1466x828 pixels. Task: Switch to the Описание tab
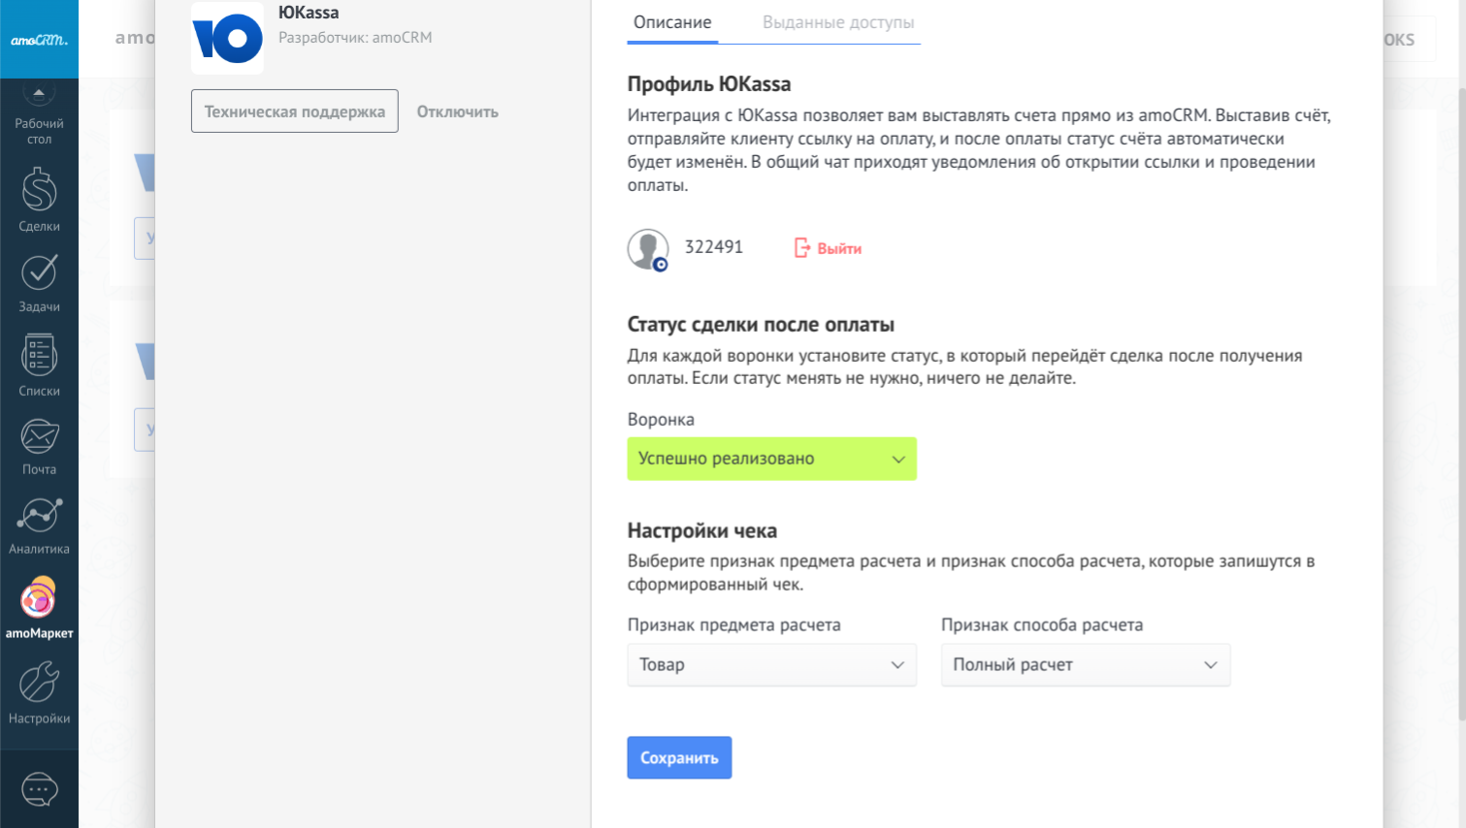tap(672, 22)
